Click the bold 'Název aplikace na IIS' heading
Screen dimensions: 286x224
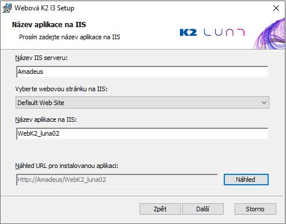[49, 25]
